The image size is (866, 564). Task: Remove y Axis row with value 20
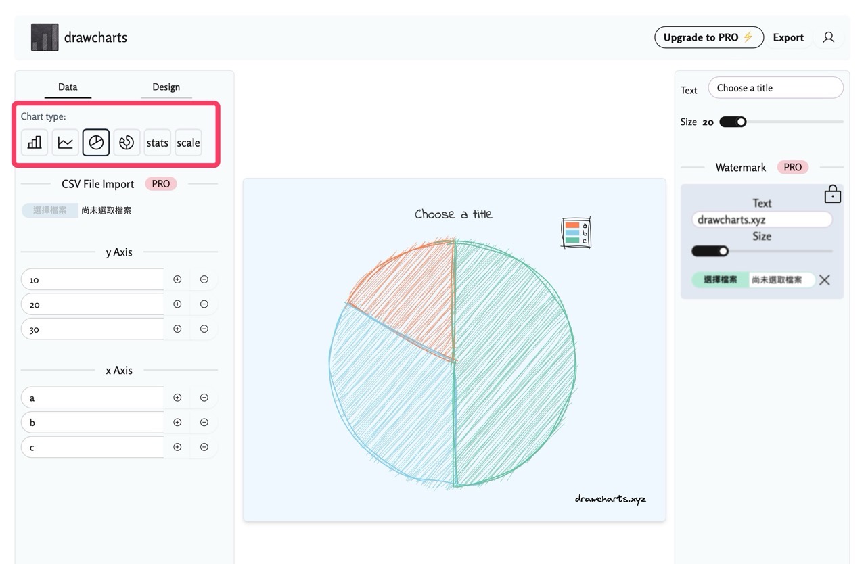coord(204,304)
